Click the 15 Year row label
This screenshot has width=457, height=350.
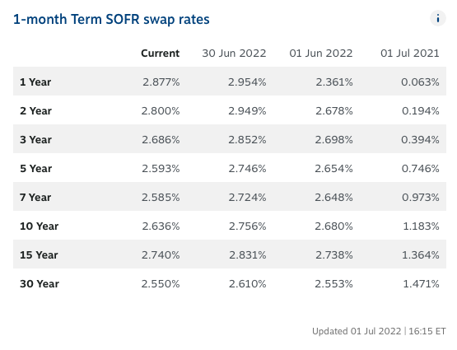(39, 255)
